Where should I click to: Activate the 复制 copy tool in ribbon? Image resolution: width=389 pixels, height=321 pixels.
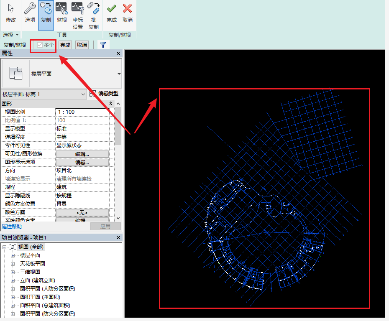46,13
